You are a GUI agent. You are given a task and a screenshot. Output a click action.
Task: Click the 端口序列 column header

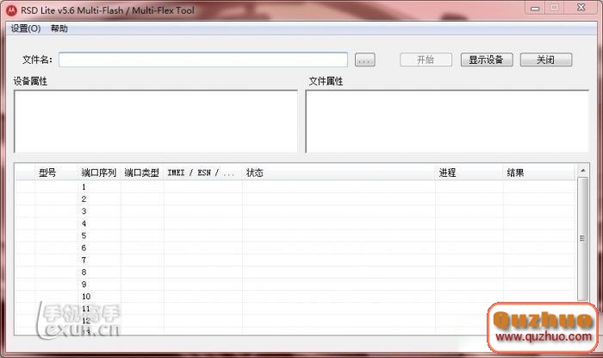[99, 173]
